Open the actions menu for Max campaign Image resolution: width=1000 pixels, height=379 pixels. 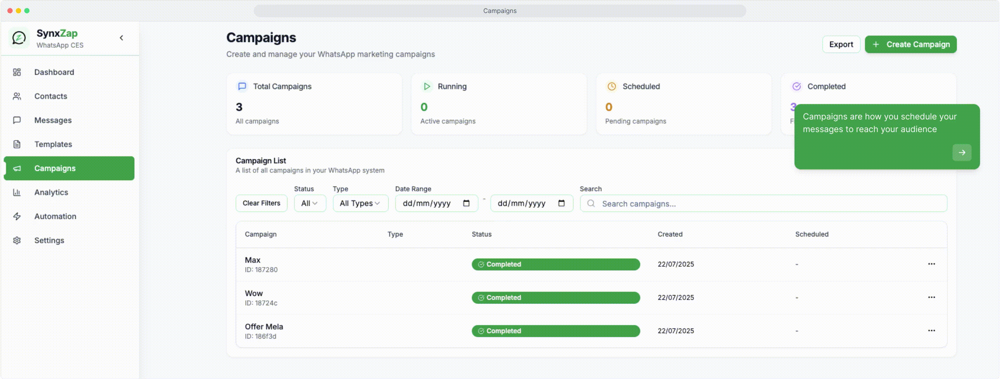pos(931,264)
